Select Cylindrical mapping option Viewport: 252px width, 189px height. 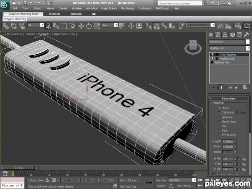coord(219,112)
